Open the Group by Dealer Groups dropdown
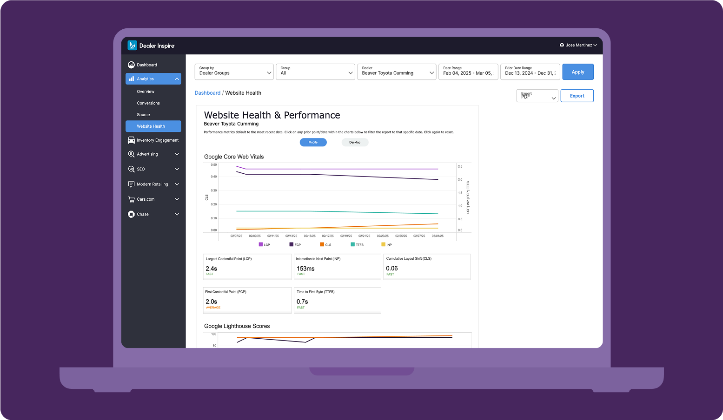The image size is (723, 420). pos(234,72)
